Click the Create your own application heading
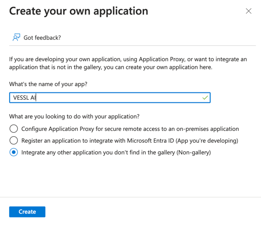The height and width of the screenshot is (226, 261). tap(78, 11)
